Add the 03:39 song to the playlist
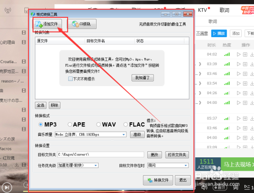The width and height of the screenshot is (254, 193). (245, 64)
